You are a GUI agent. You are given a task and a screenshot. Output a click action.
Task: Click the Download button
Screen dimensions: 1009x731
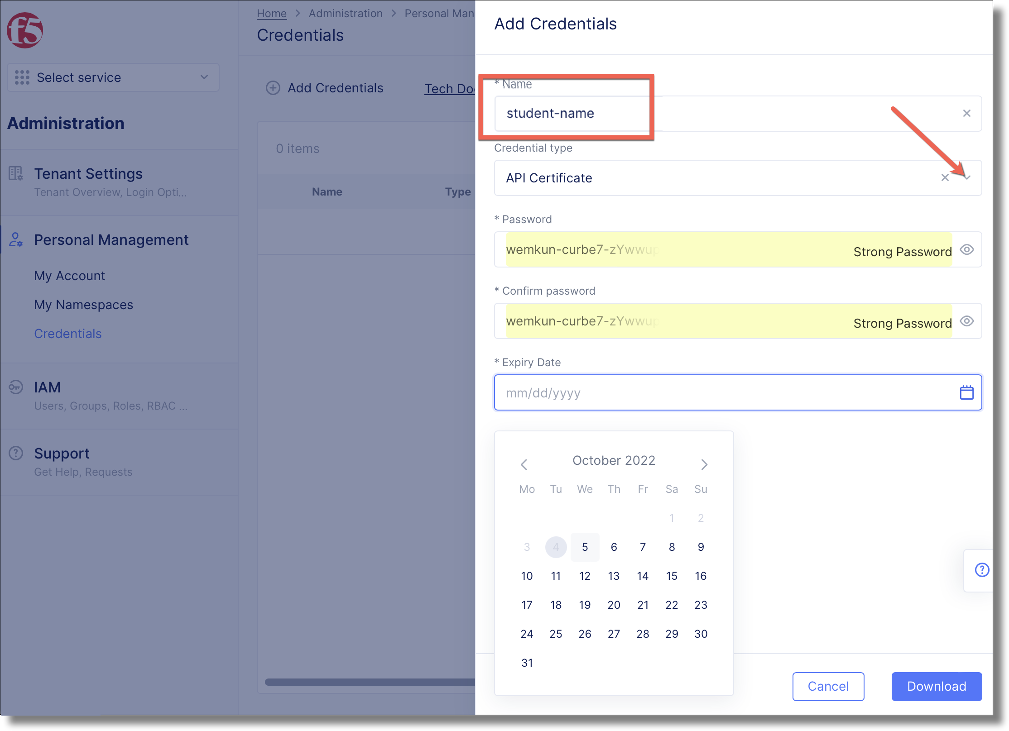click(x=937, y=686)
